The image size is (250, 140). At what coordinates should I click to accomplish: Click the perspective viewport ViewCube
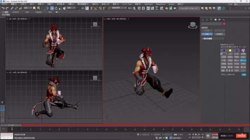193,25
